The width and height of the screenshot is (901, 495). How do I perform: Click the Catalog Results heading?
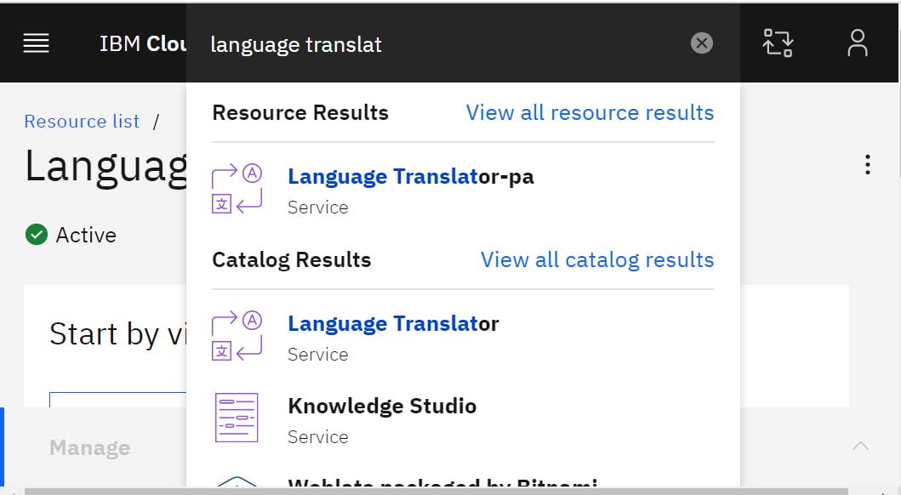291,259
